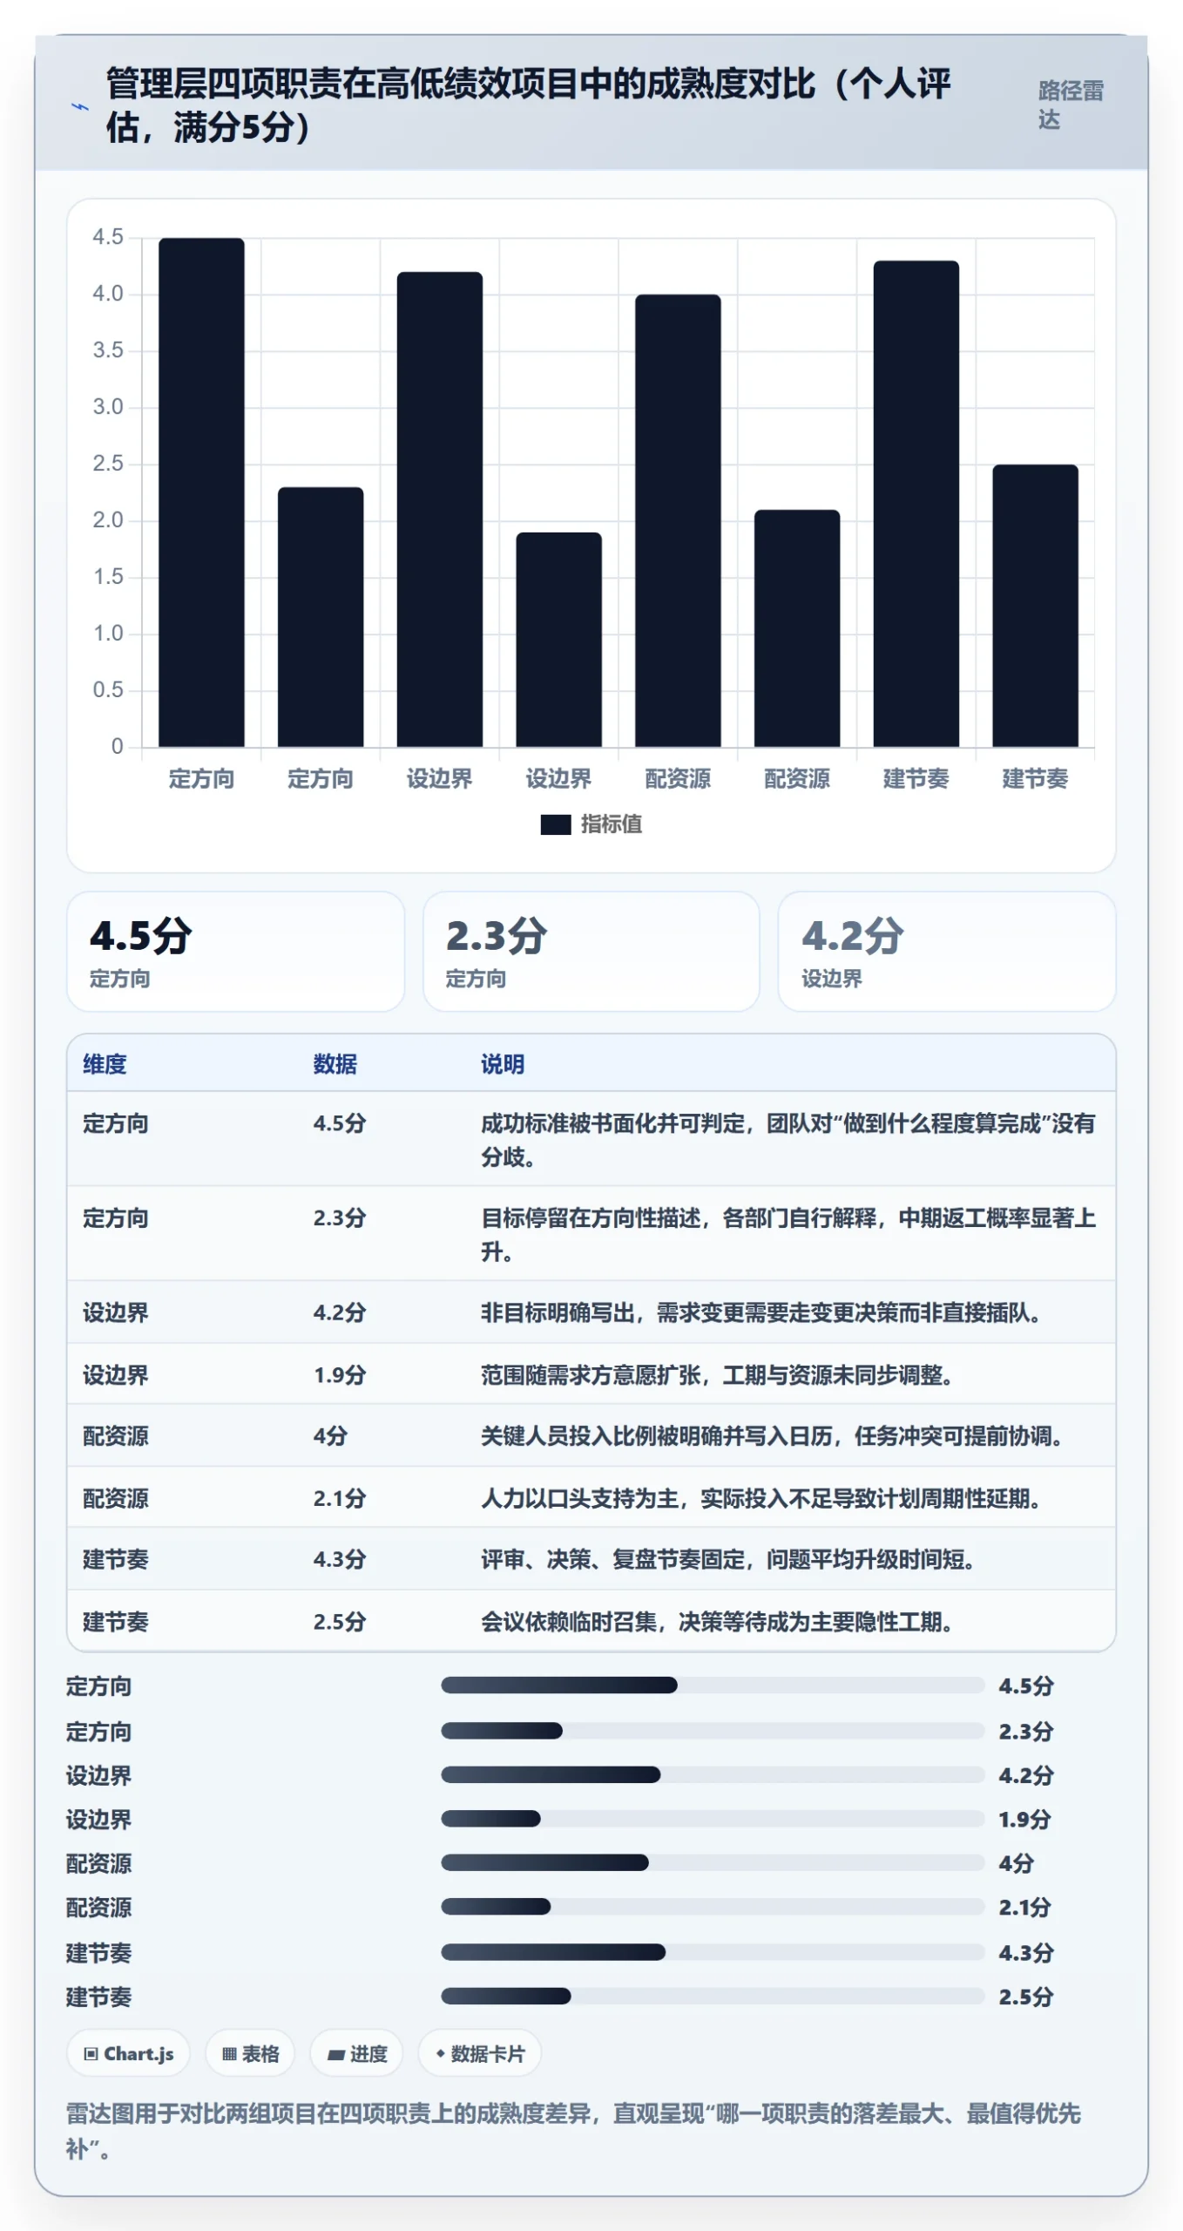Viewport: 1183px width, 2231px height.
Task: Click the 数据卡片 chip
Action: pyautogui.click(x=480, y=2053)
